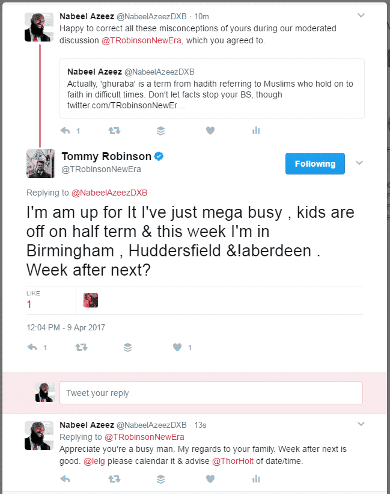Screen dimensions: 390x494
Task: Add Tommy Robinson's tweet to Buffer
Action: pyautogui.click(x=127, y=347)
